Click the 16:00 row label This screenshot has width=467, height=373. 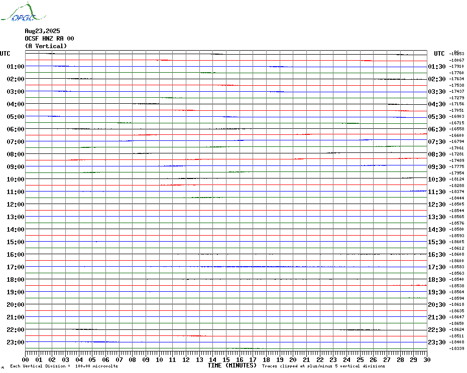coord(16,254)
